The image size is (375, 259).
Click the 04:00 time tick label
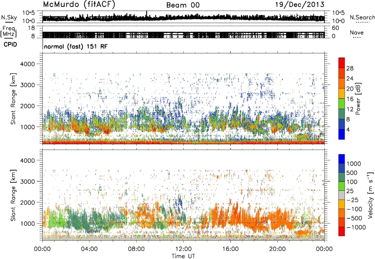(89, 249)
